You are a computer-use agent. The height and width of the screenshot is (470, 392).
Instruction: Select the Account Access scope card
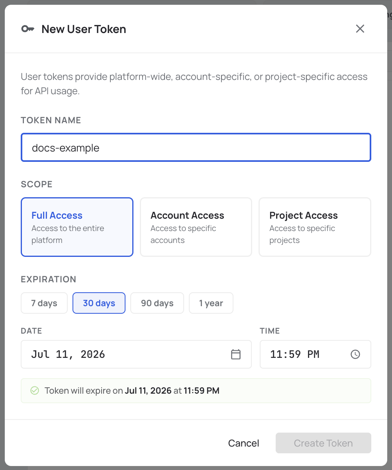pos(196,227)
